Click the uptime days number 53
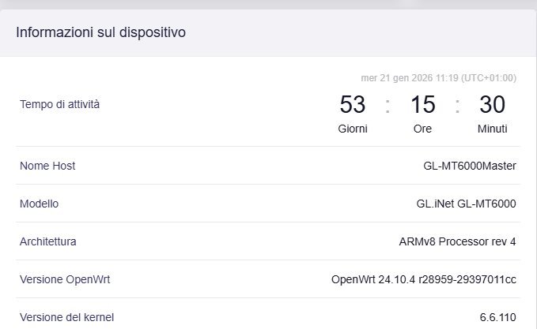This screenshot has height=329, width=537. pos(353,104)
